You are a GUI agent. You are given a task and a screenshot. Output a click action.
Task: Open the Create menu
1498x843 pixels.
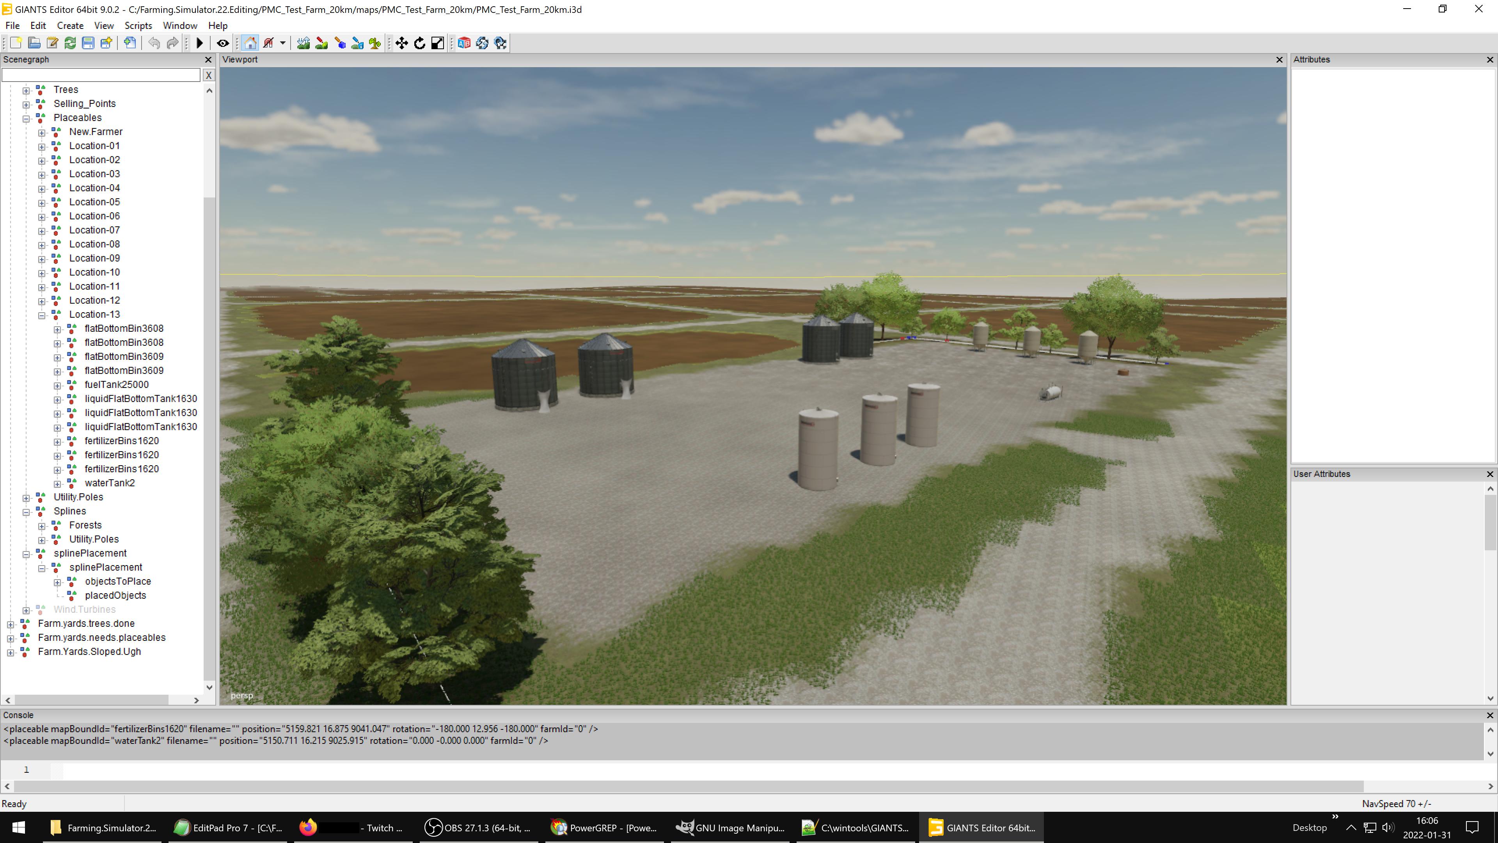pyautogui.click(x=70, y=26)
